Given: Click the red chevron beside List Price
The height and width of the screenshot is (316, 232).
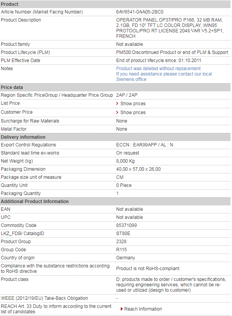Looking at the screenshot, I should pos(117,103).
